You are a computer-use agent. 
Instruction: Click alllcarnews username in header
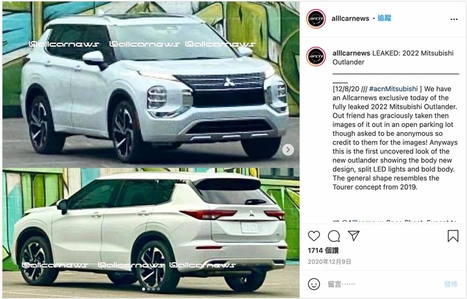click(x=350, y=18)
